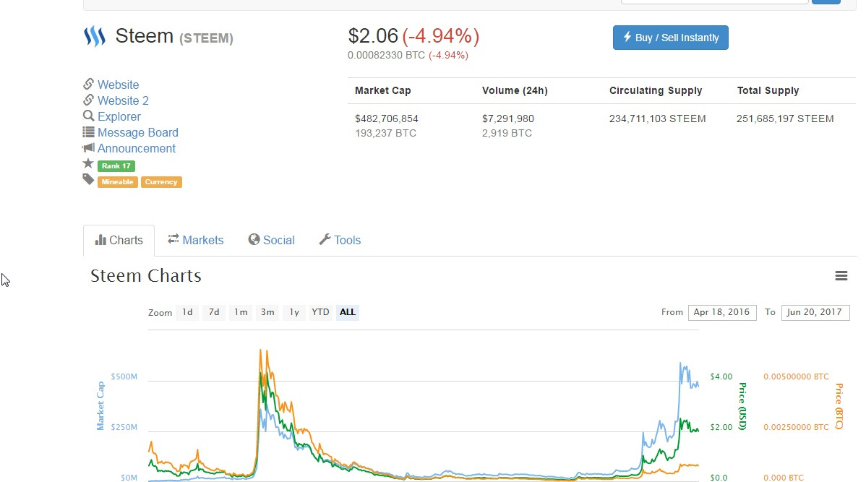Image resolution: width=866 pixels, height=482 pixels.
Task: Click the Steem Charts heading
Action: pyautogui.click(x=146, y=275)
